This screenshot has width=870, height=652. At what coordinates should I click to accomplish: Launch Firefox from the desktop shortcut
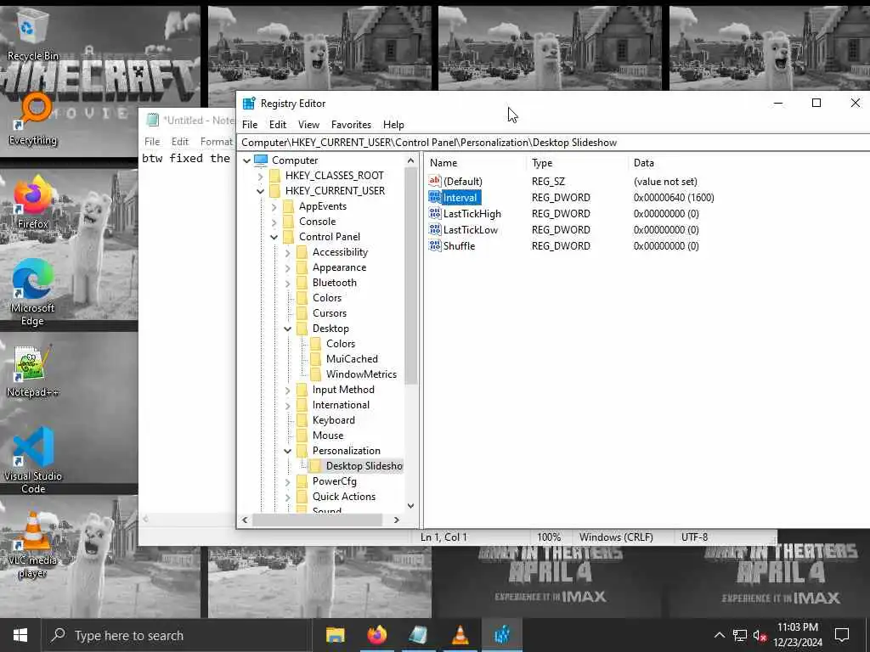[33, 202]
